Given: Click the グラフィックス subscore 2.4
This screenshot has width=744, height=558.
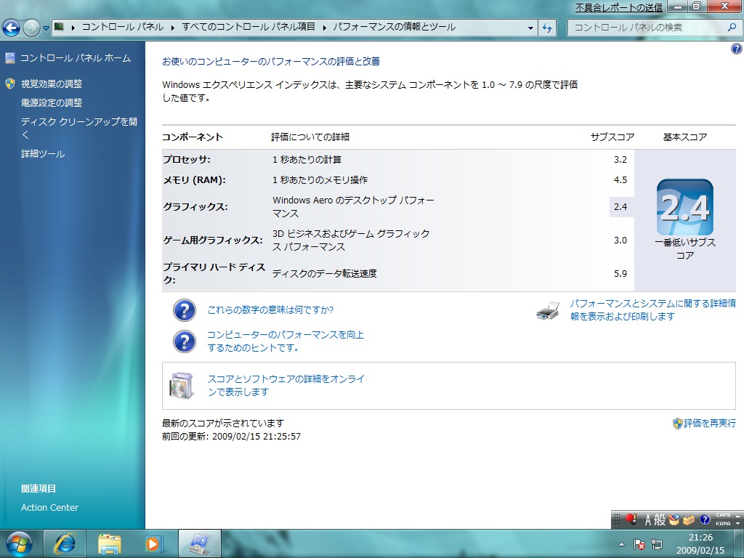Looking at the screenshot, I should [x=620, y=207].
